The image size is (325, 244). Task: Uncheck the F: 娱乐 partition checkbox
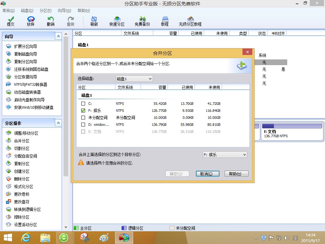click(x=83, y=111)
